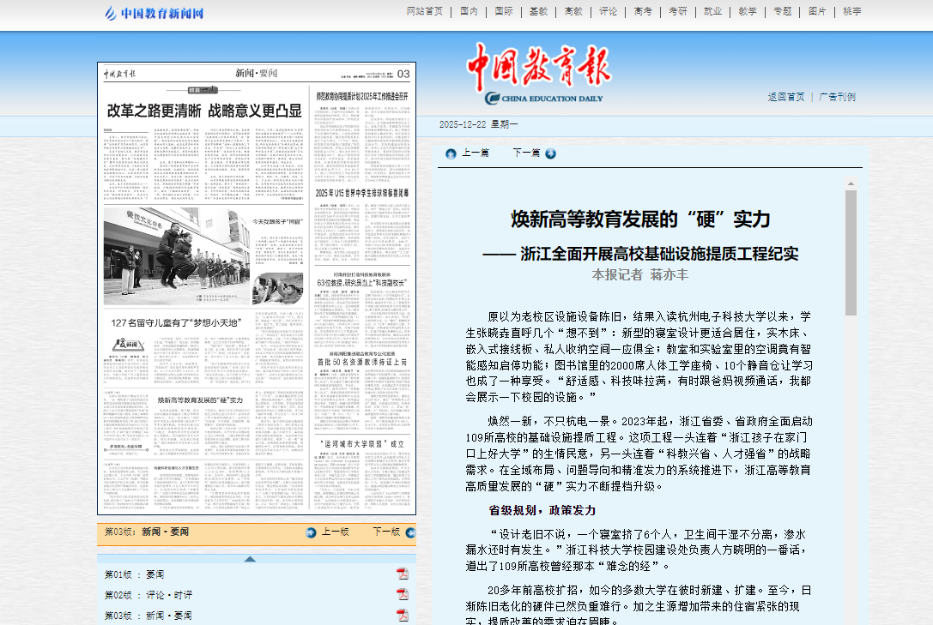933x625 pixels.
Task: Open PDF icon for 第02版 评论·时评
Action: tap(402, 595)
